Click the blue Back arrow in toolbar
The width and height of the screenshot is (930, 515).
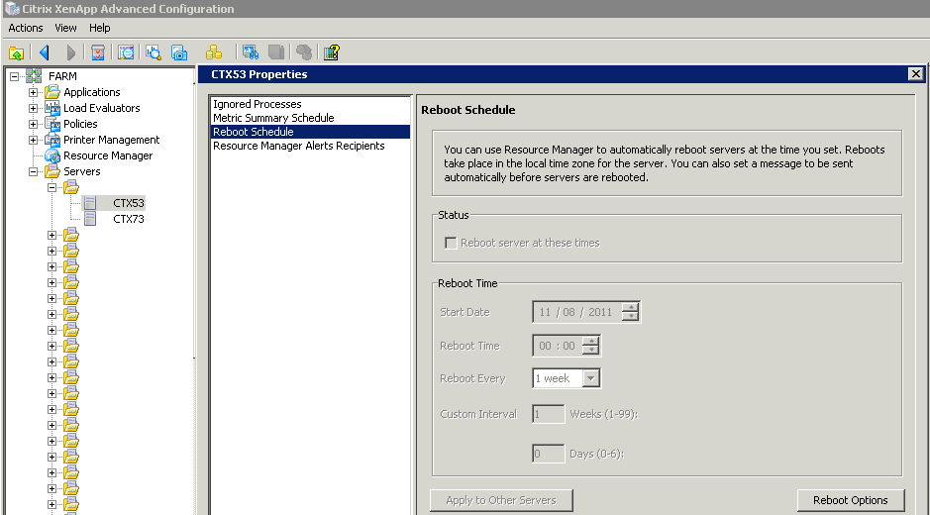[44, 52]
